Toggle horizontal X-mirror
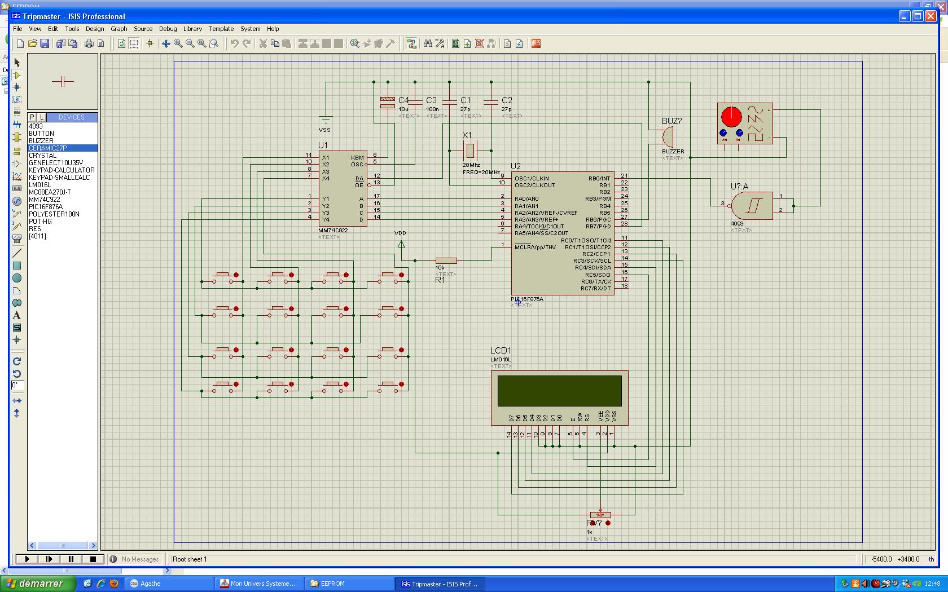Image resolution: width=948 pixels, height=592 pixels. [17, 401]
